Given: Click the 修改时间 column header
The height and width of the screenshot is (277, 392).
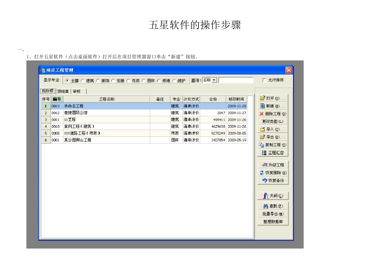Looking at the screenshot, I should pos(236,99).
